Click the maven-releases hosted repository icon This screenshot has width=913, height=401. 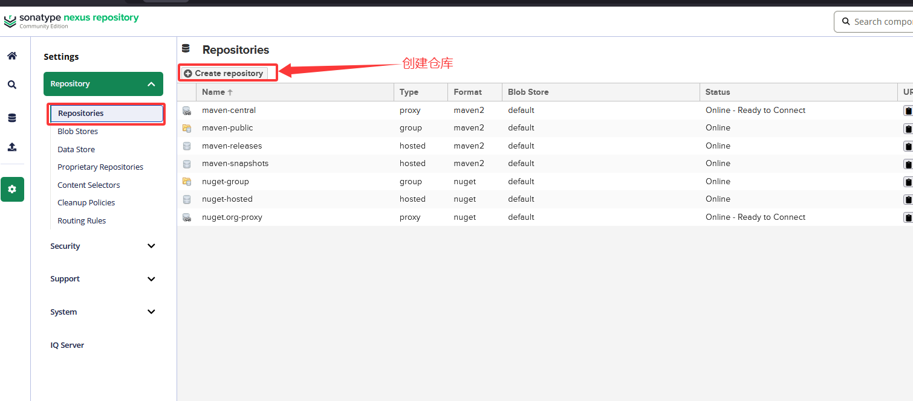coord(187,146)
